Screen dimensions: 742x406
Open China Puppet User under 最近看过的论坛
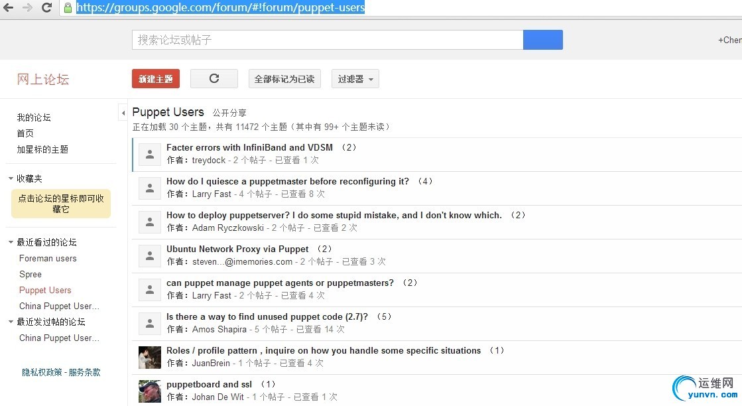(x=59, y=306)
